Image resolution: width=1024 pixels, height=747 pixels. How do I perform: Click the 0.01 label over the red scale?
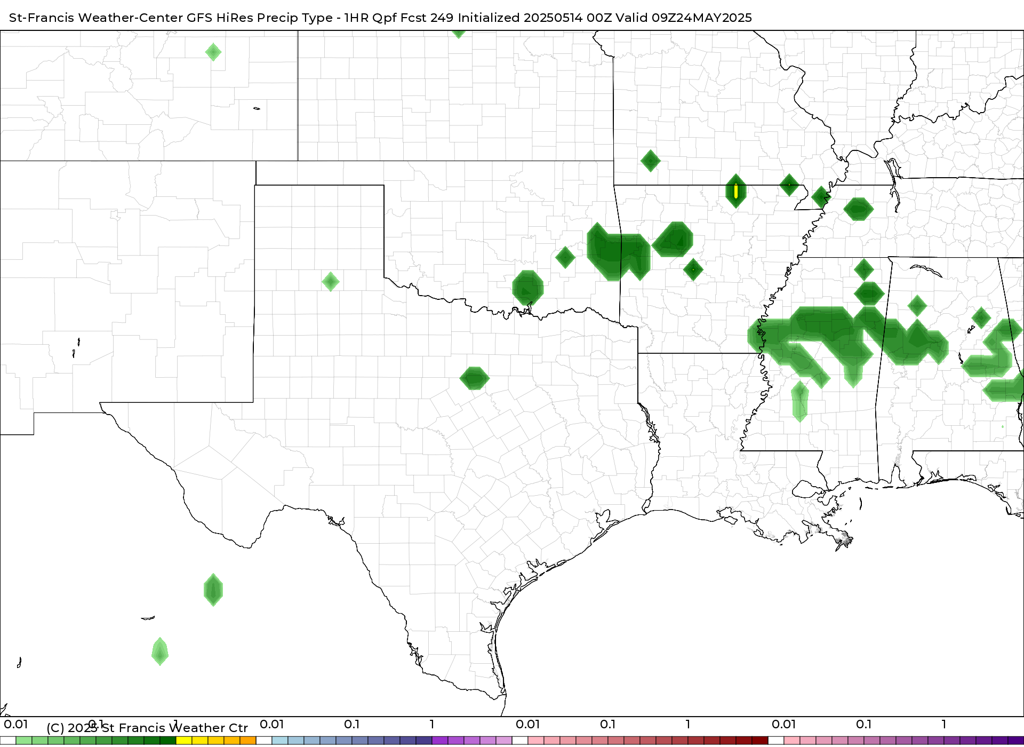pyautogui.click(x=528, y=725)
